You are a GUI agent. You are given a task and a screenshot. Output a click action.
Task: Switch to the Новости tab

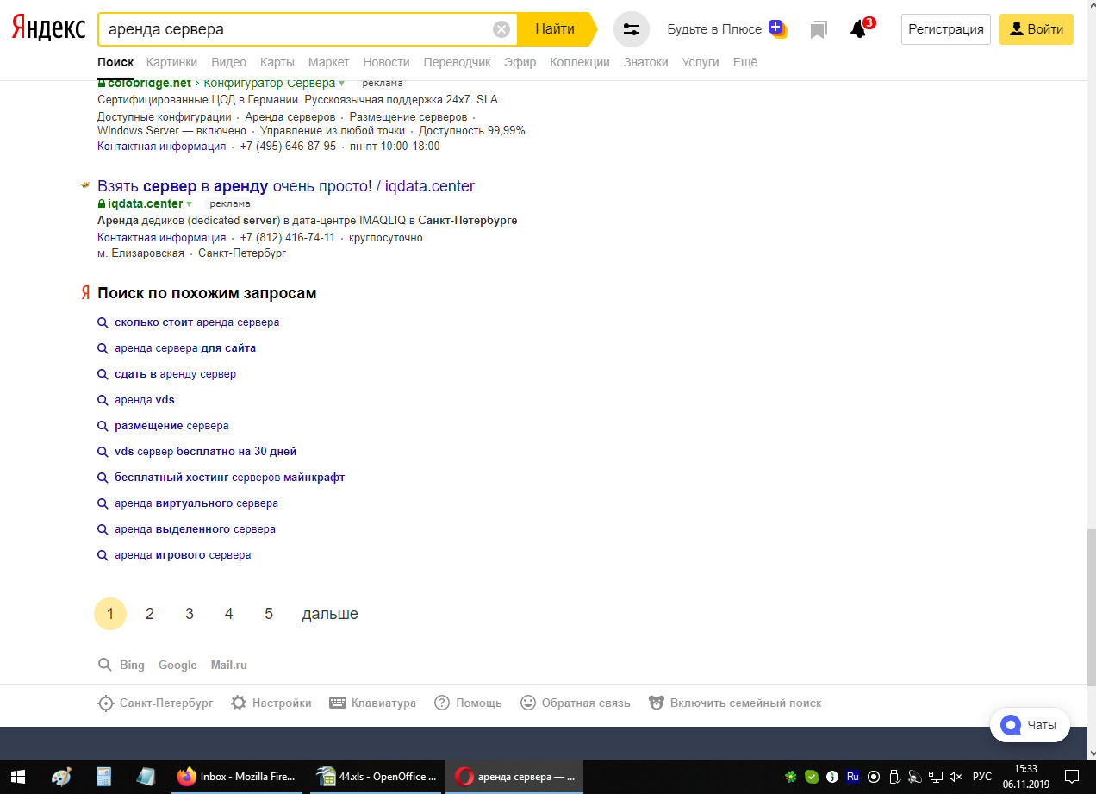[386, 62]
